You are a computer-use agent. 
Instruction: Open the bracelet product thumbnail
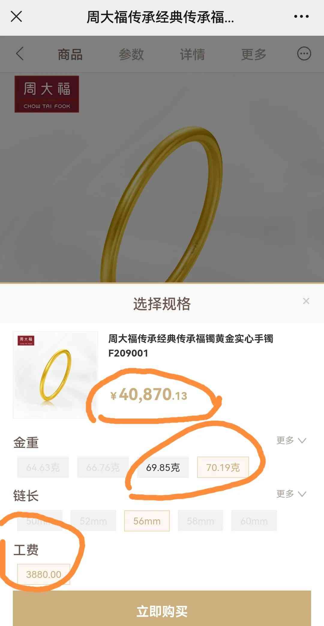[x=55, y=375]
